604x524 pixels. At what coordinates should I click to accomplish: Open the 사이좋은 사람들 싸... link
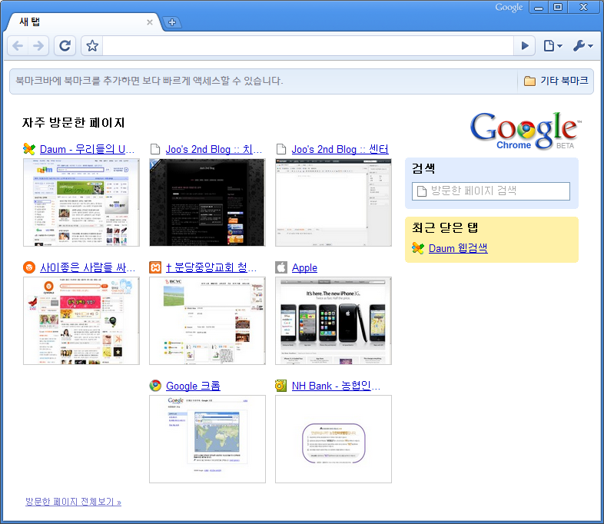click(88, 267)
